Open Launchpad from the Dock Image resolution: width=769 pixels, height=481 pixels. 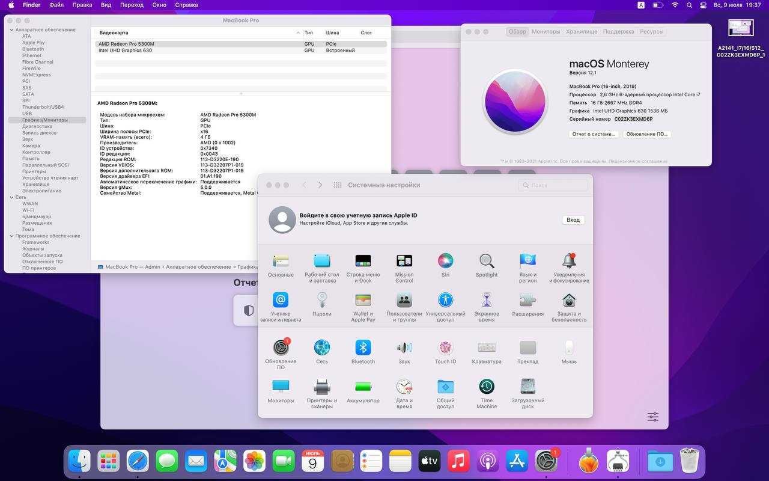108,461
